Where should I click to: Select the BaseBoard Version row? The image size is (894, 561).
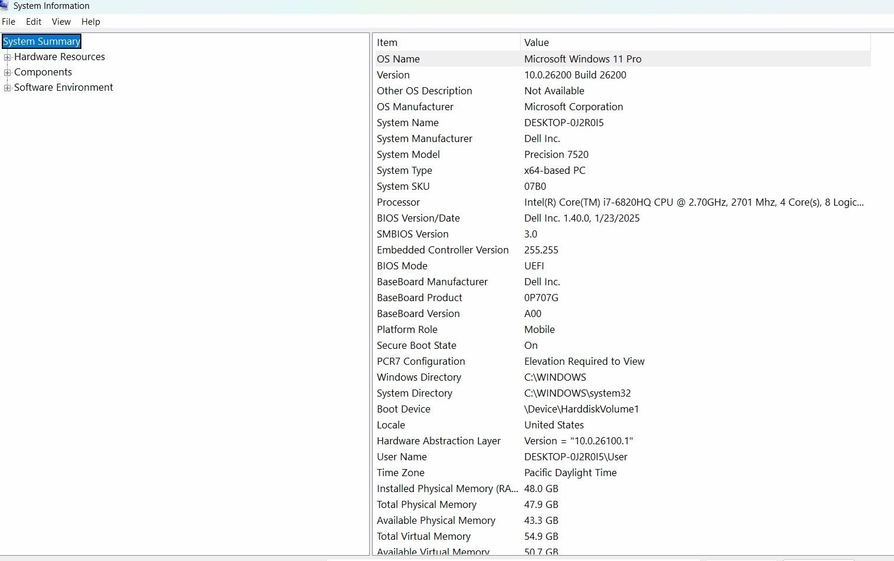coord(622,313)
